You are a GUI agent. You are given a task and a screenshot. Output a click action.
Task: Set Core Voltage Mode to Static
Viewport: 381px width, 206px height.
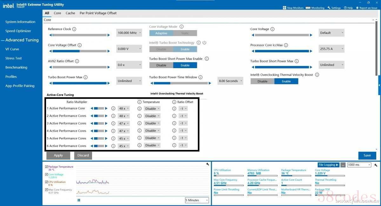(x=185, y=33)
